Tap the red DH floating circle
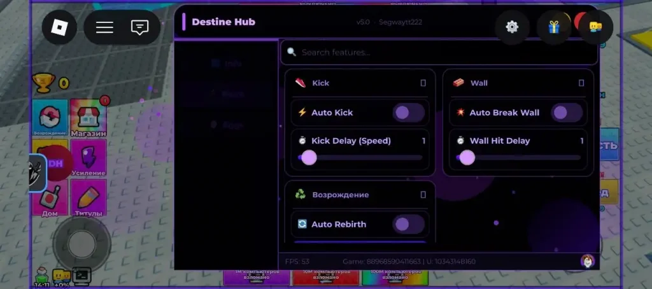 pyautogui.click(x=57, y=164)
